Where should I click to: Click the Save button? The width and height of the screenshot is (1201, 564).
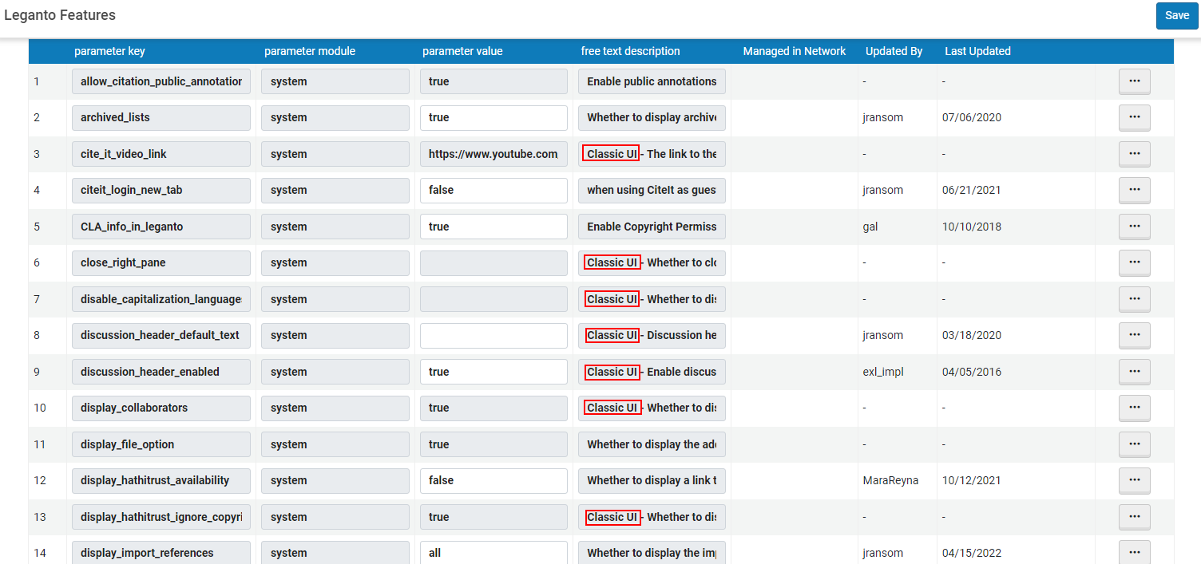[x=1177, y=16]
